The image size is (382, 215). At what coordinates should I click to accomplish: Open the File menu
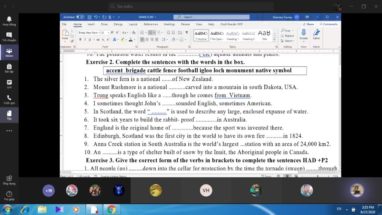coord(64,24)
